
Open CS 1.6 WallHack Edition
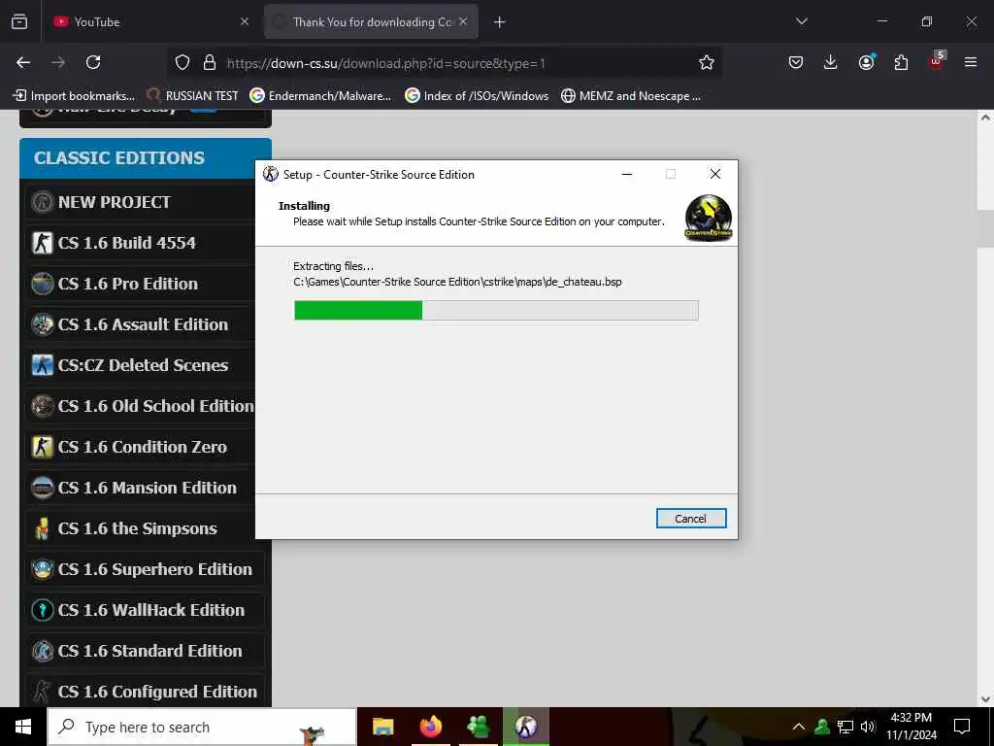pos(146,610)
